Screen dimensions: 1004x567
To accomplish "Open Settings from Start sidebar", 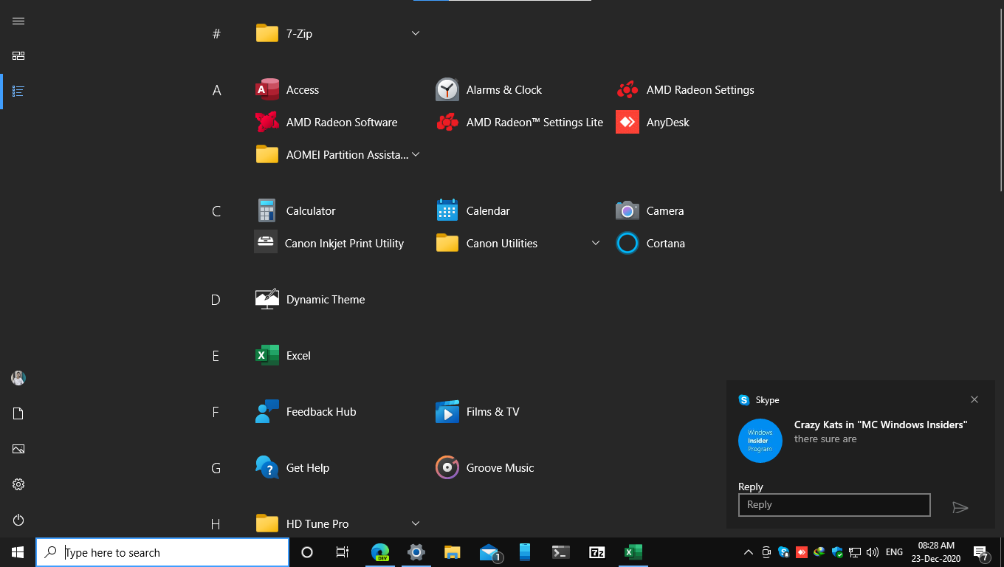I will coord(18,484).
